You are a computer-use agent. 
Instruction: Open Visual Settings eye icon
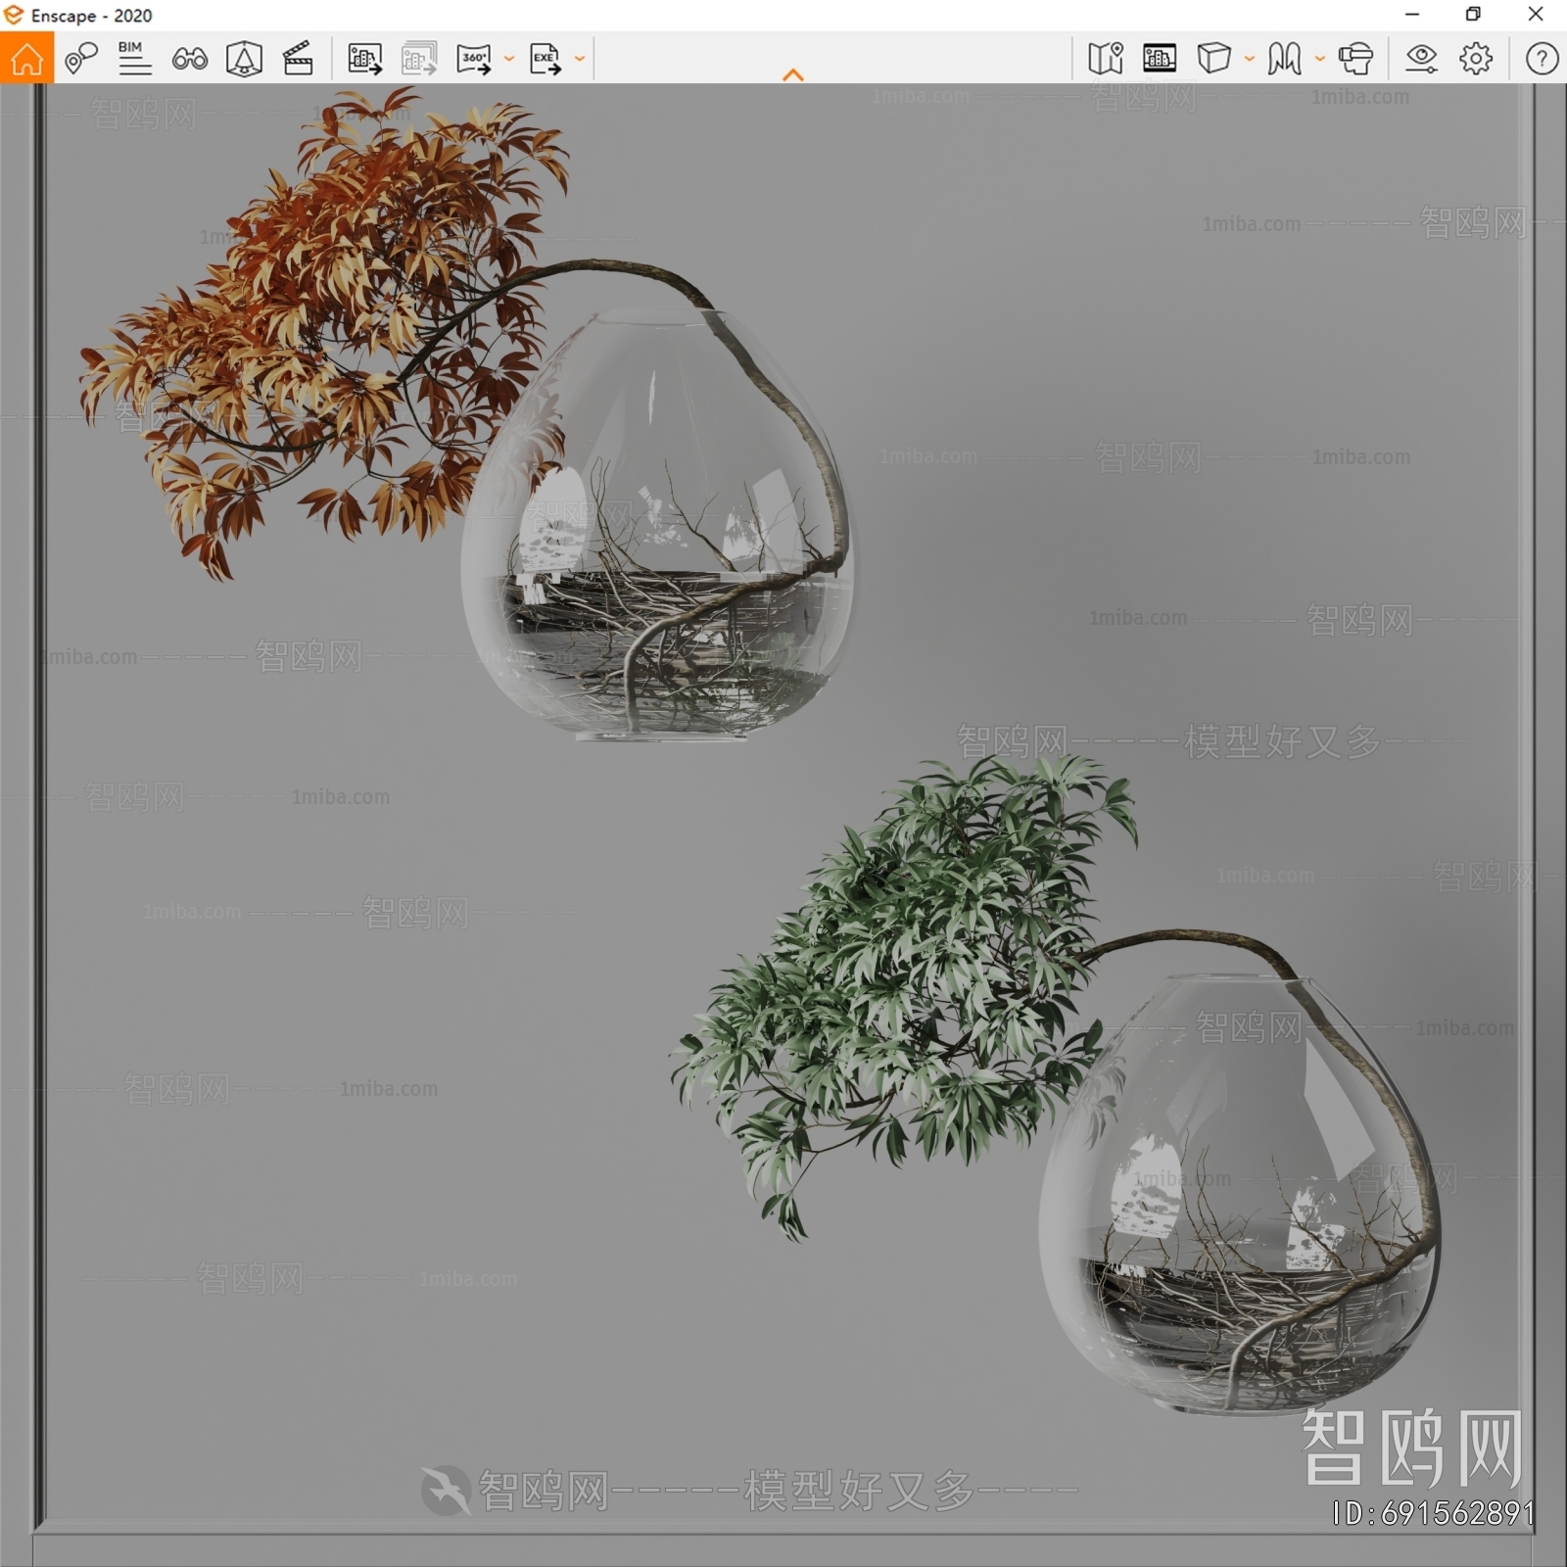pyautogui.click(x=1421, y=59)
